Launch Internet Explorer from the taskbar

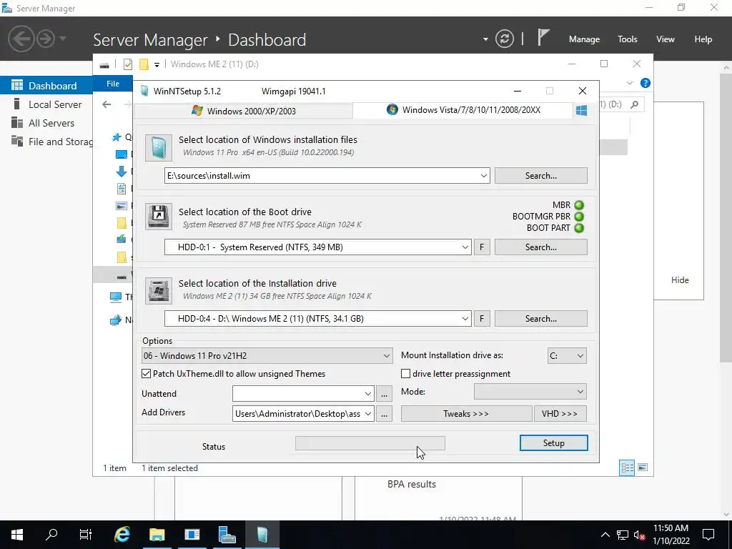122,535
